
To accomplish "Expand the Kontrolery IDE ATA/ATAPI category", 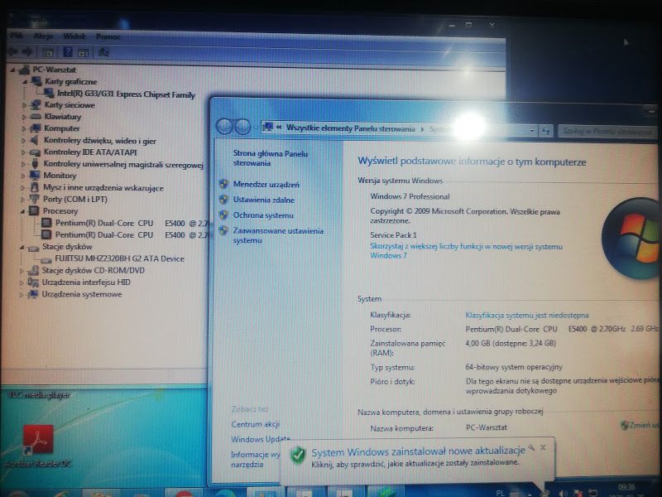I will pyautogui.click(x=24, y=152).
